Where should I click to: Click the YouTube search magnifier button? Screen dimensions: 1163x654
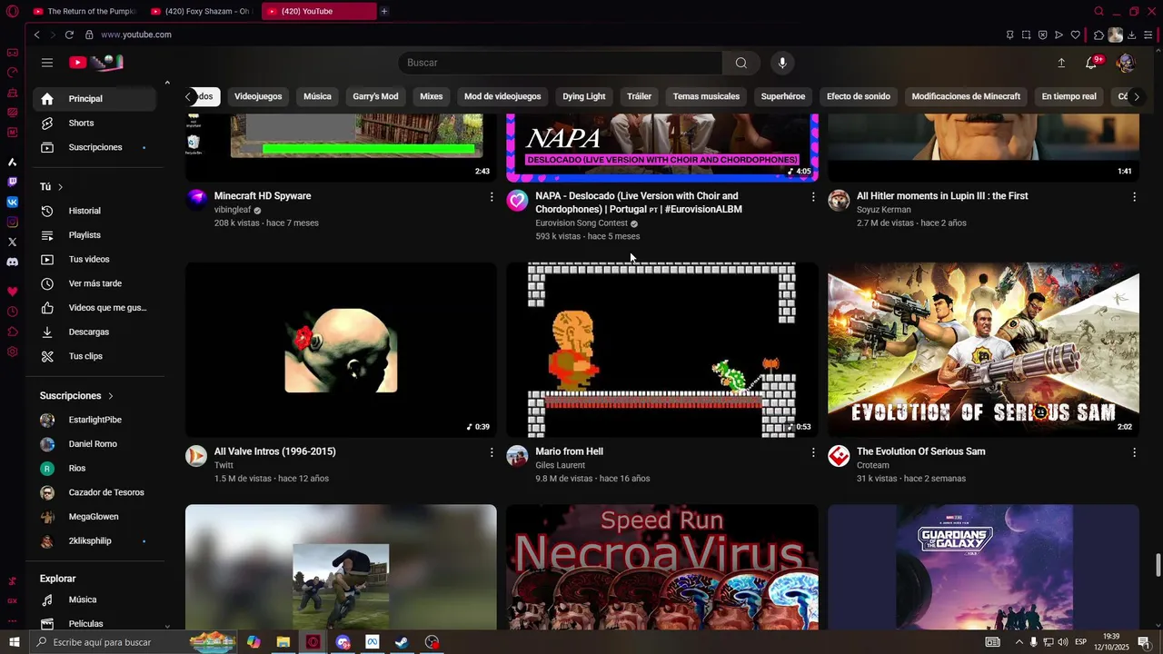pyautogui.click(x=741, y=63)
